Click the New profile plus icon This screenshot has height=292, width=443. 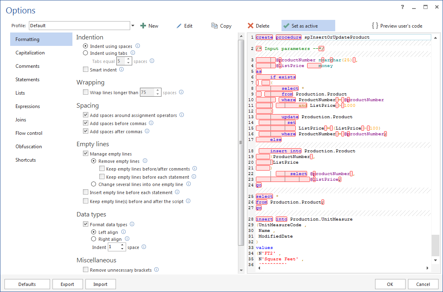[143, 26]
